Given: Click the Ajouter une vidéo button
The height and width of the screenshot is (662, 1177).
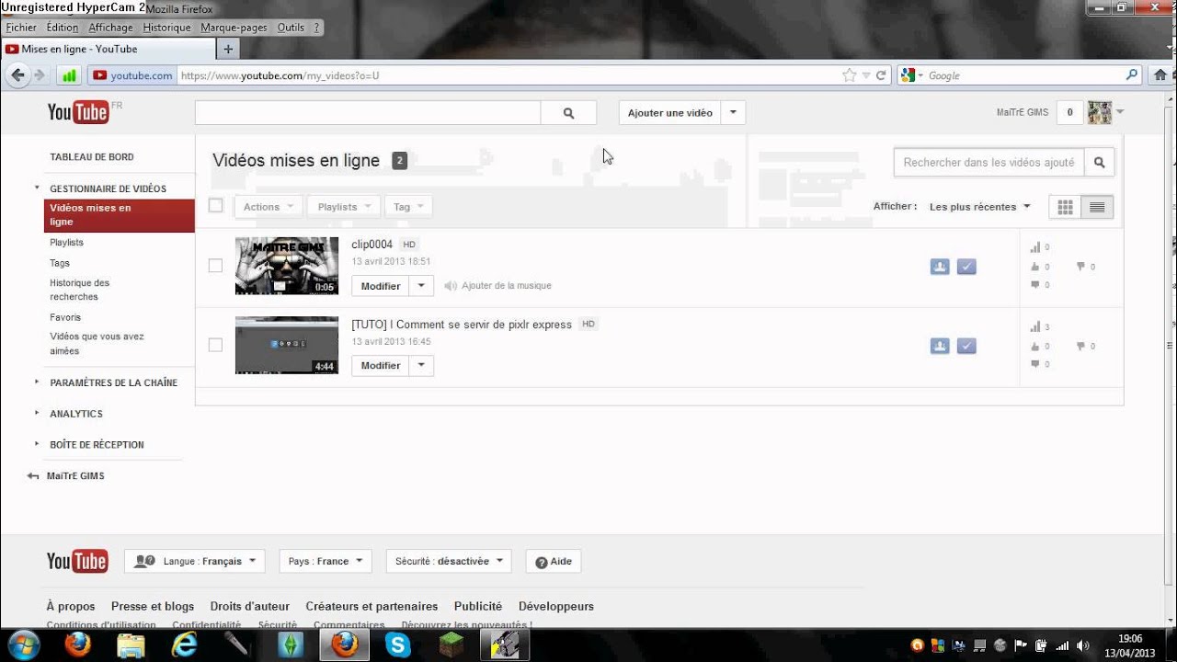Looking at the screenshot, I should (x=670, y=113).
